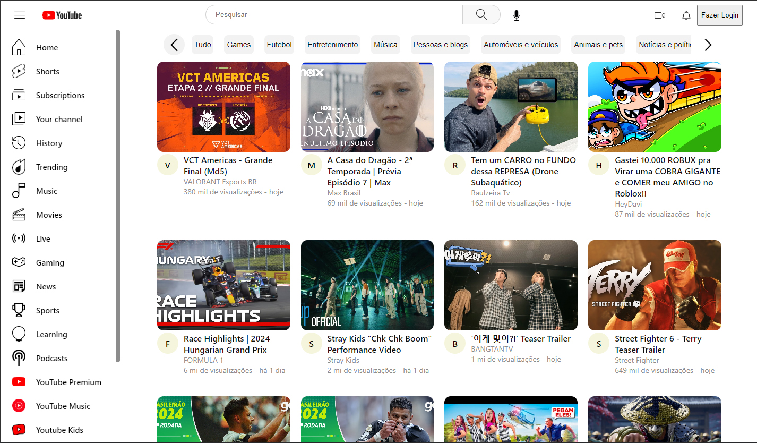Click BANGTANTV channel avatar B
Viewport: 757px width, 443px height.
[x=455, y=344]
